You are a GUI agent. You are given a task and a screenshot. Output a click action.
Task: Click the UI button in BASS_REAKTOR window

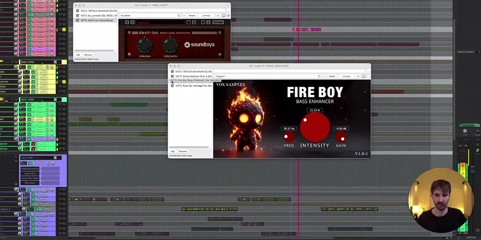(358, 76)
